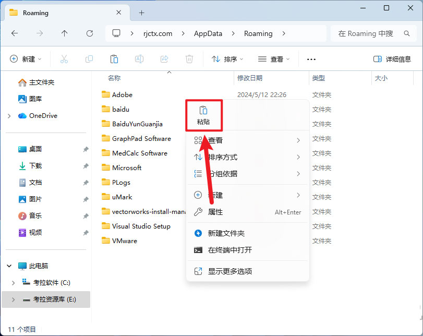This screenshot has width=423, height=336.
Task: Click the Copy icon in toolbar
Action: (x=89, y=59)
